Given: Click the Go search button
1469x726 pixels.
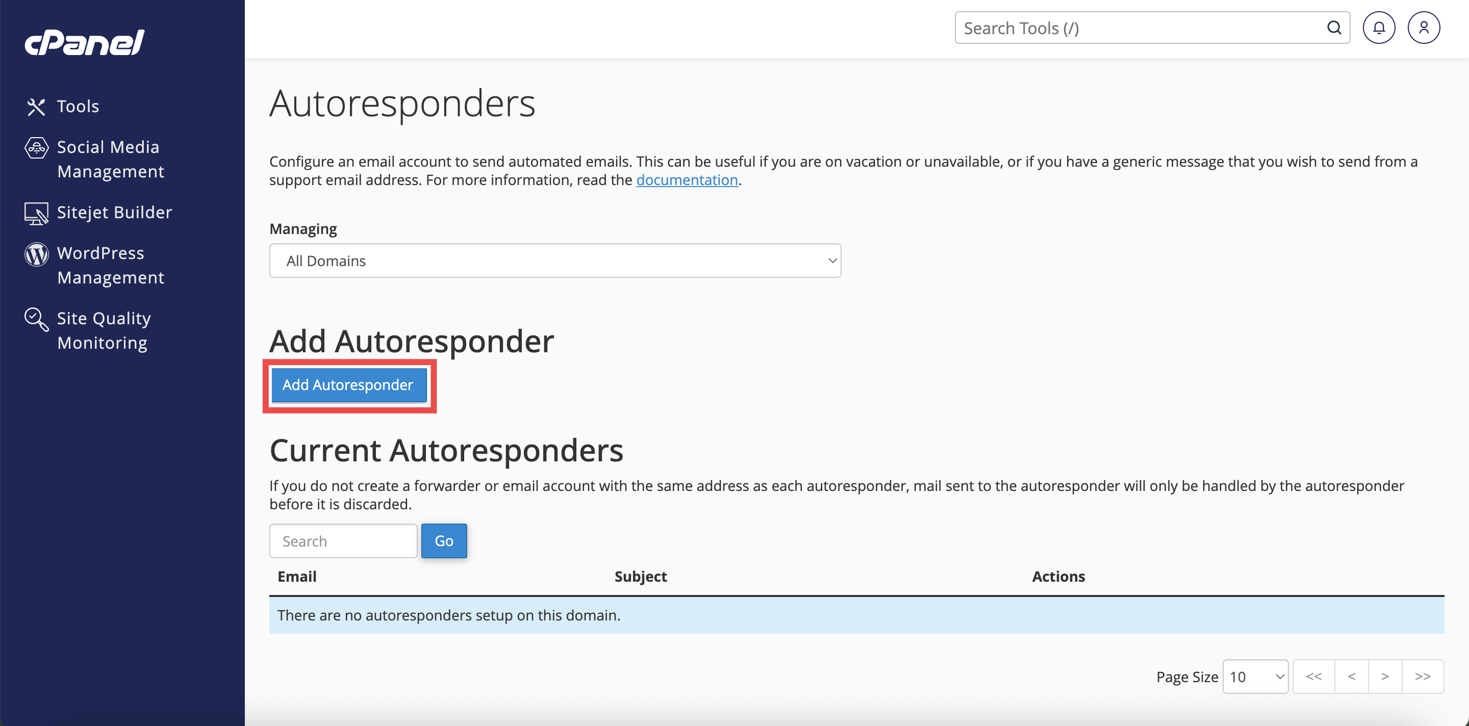Looking at the screenshot, I should tap(444, 541).
